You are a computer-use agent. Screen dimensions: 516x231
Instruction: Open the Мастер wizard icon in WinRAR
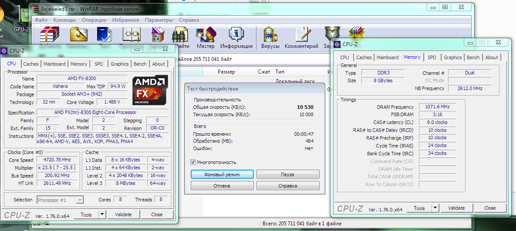point(206,35)
